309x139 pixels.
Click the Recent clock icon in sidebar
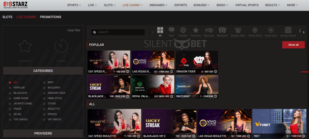point(61,46)
